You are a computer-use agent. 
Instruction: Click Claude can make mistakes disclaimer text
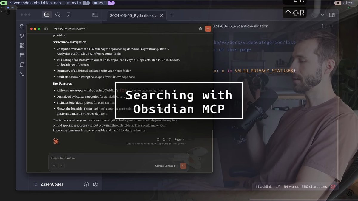pos(156,144)
